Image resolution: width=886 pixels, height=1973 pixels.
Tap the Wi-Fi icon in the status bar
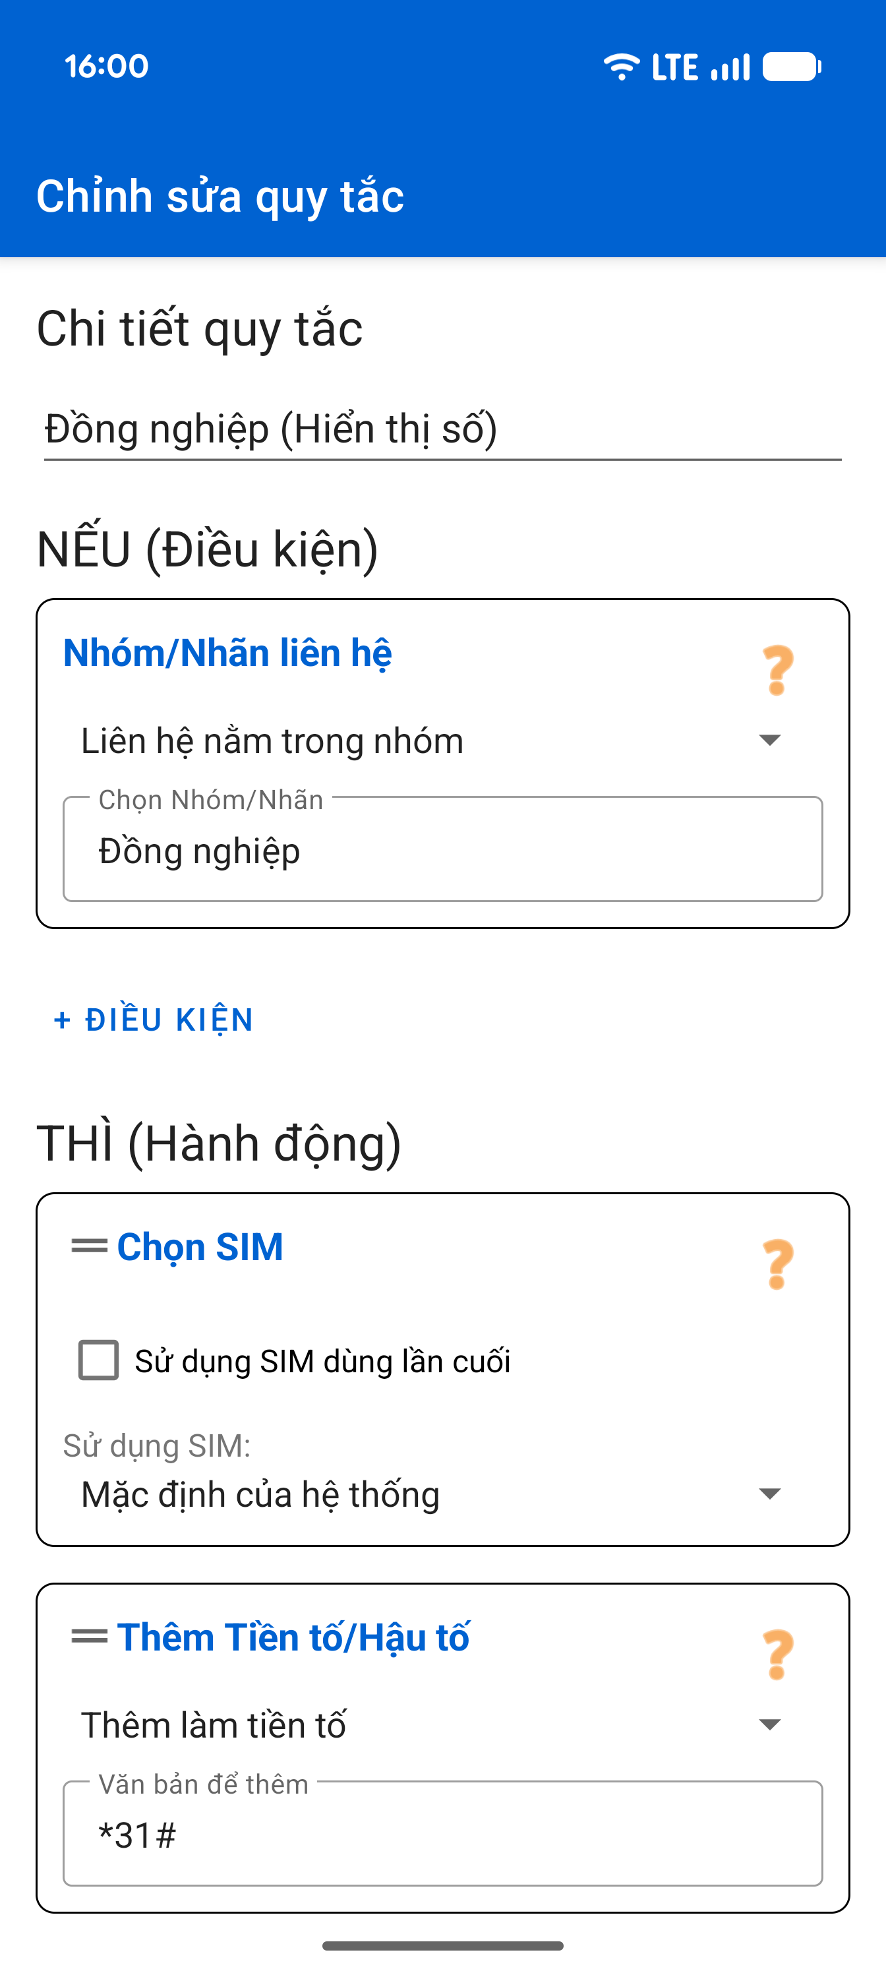(x=620, y=67)
